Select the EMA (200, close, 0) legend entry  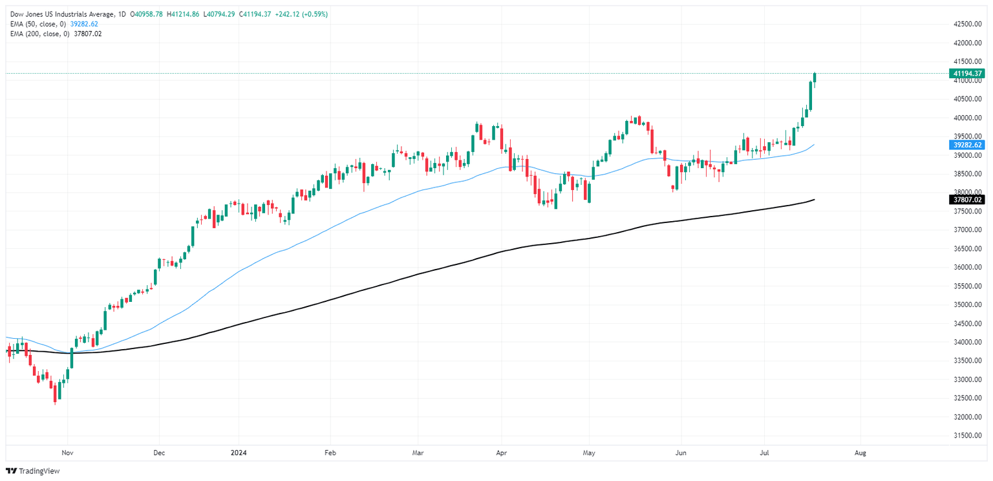point(37,34)
